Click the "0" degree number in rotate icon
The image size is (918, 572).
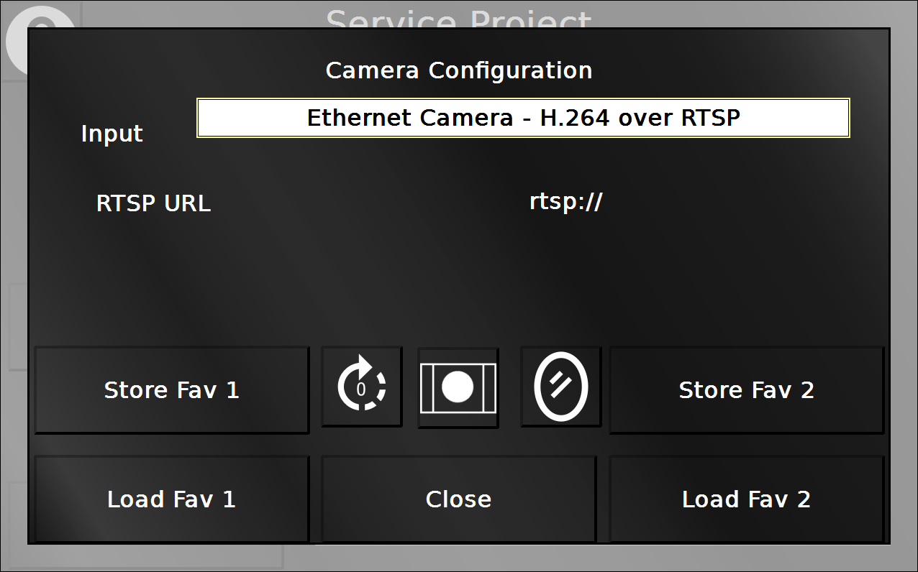coord(361,389)
